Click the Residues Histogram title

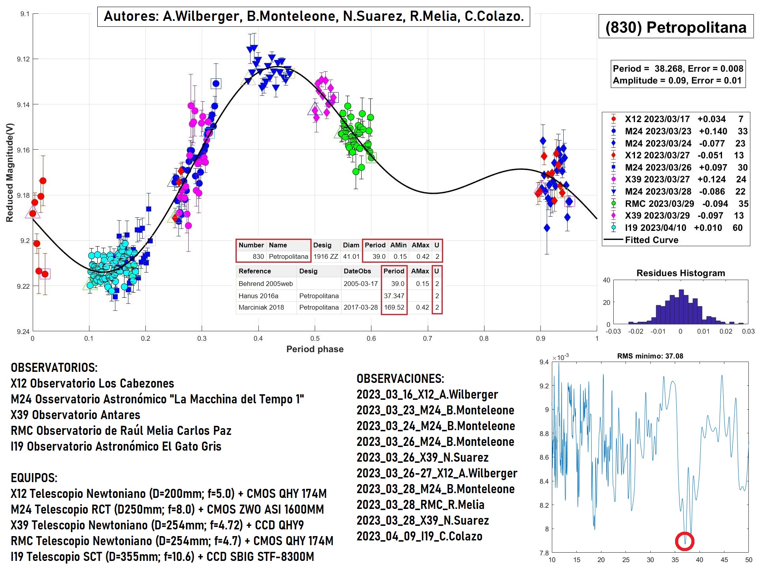(680, 273)
